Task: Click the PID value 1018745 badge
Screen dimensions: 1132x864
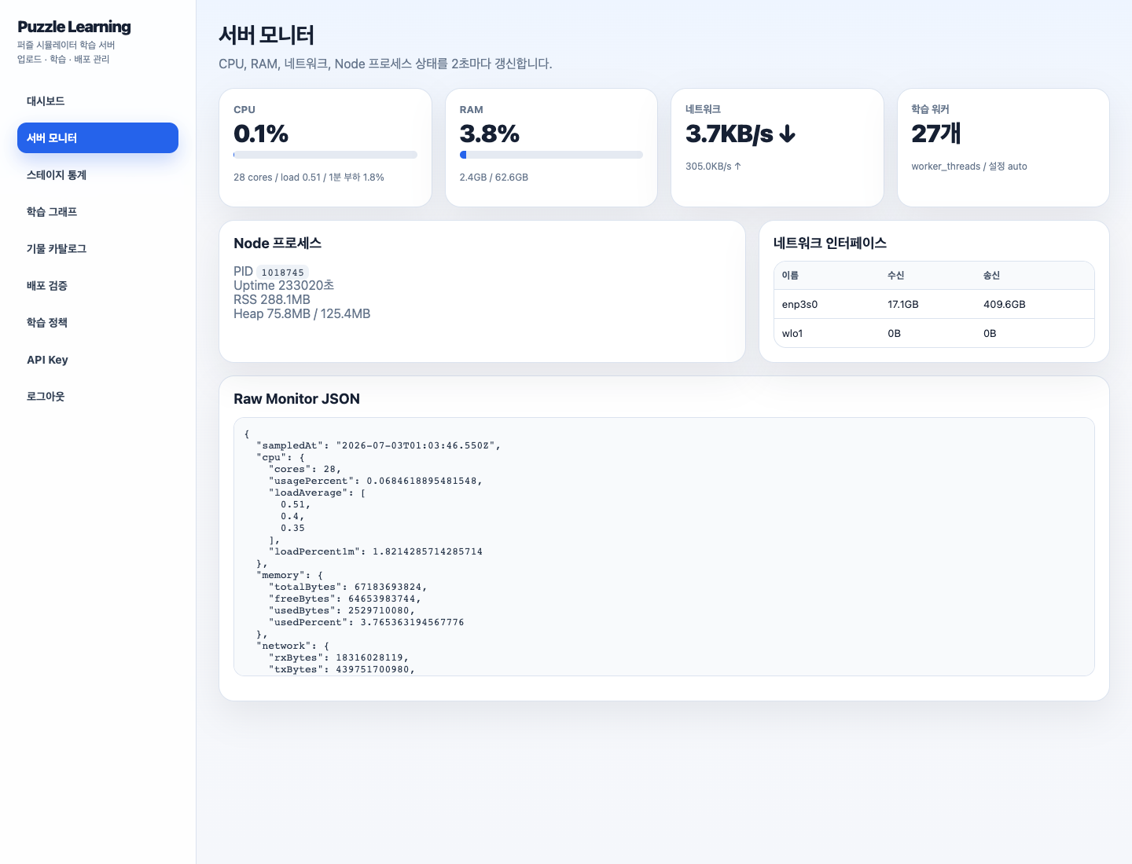Action: [x=282, y=273]
